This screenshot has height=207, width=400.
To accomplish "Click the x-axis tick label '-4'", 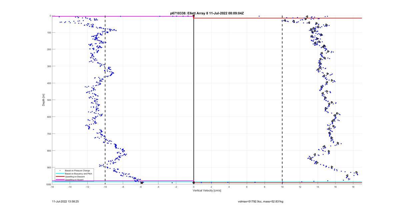I will pos(158,187).
